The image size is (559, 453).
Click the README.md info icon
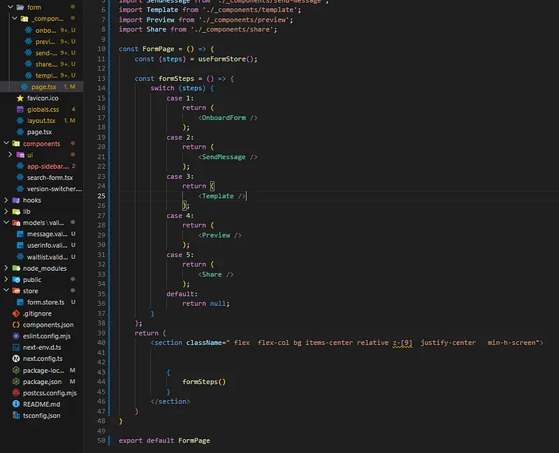point(16,404)
